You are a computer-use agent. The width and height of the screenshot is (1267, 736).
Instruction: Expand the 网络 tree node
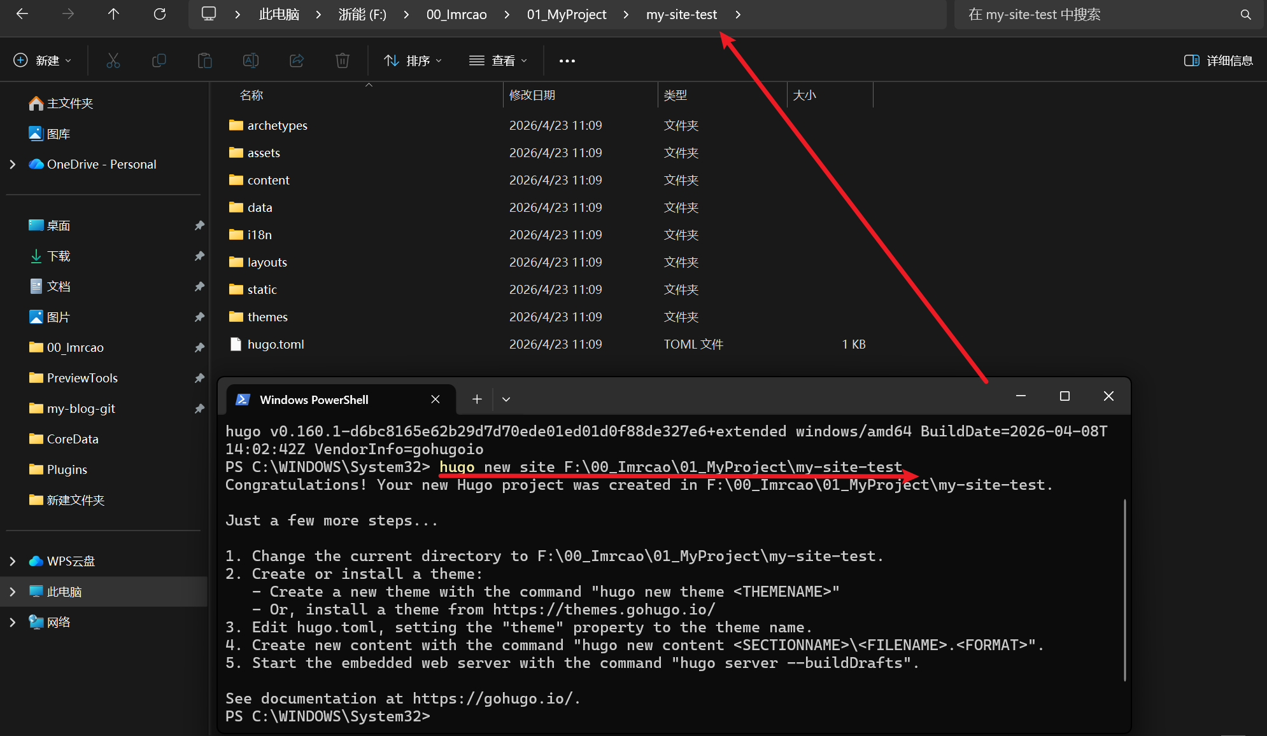(13, 622)
